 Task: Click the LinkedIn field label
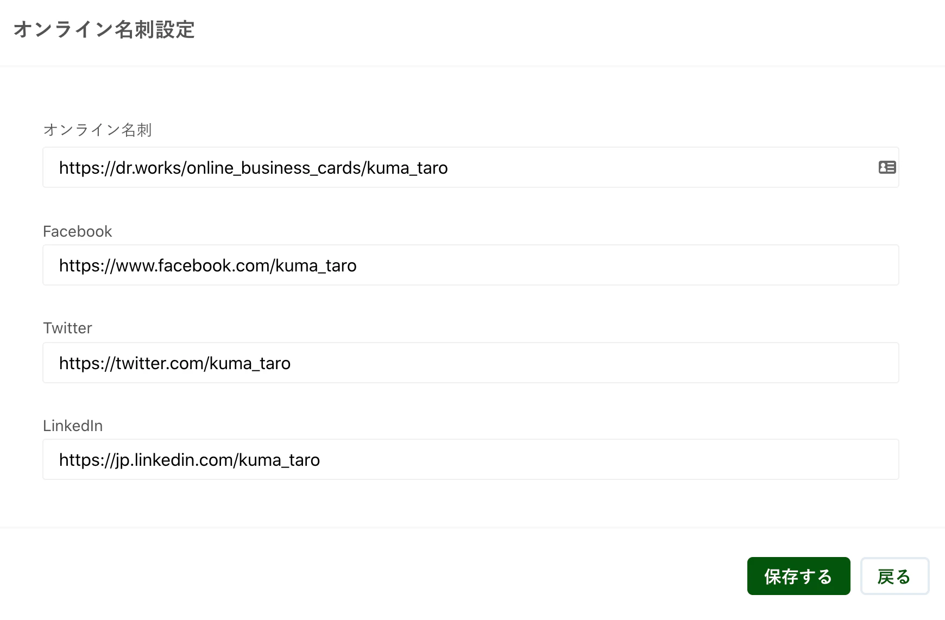73,426
